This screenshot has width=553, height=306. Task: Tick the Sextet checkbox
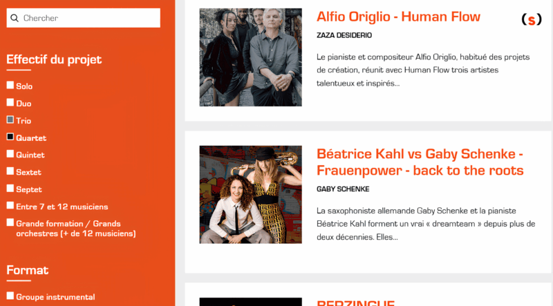(x=10, y=171)
